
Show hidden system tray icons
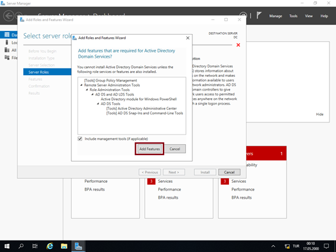click(273, 246)
